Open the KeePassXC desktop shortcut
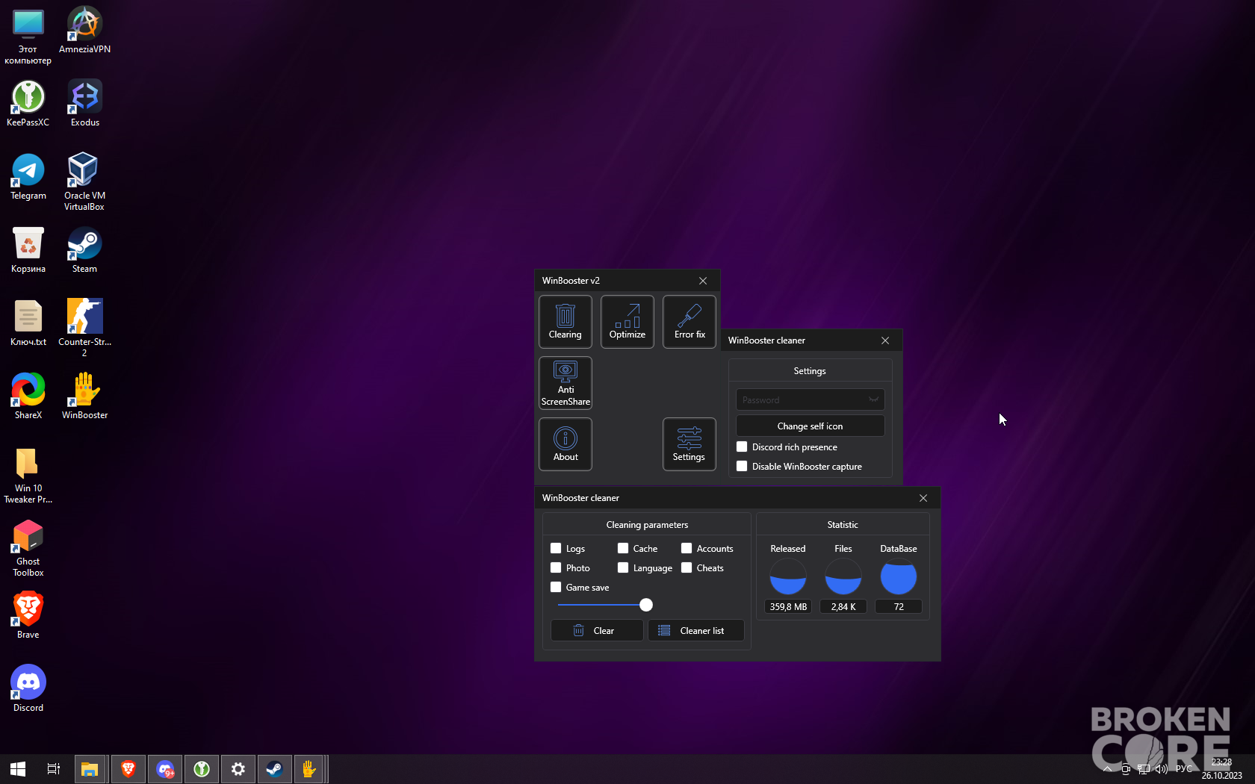 (x=28, y=103)
